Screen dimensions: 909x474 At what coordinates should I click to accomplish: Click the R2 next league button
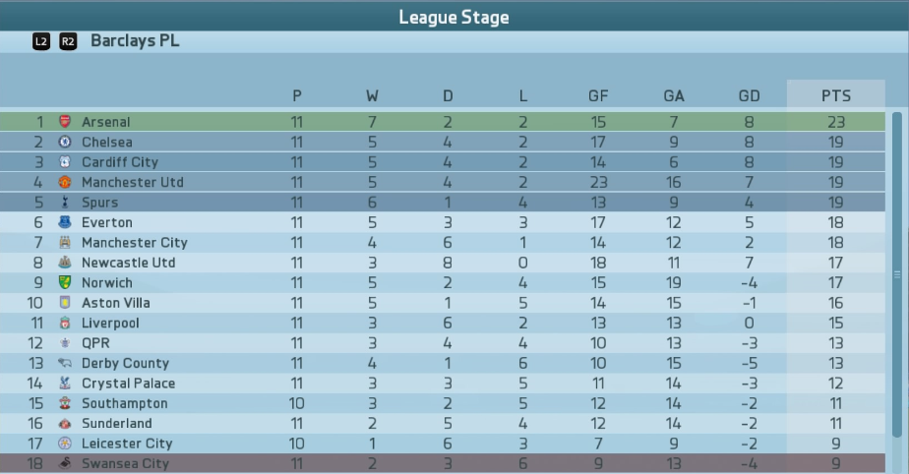tap(68, 41)
